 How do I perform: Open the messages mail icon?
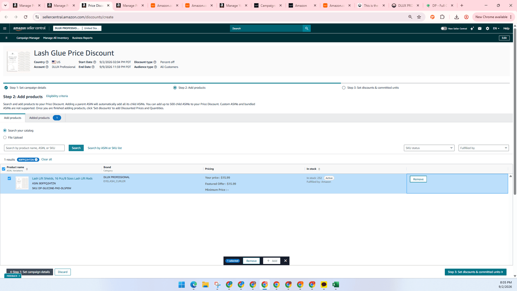(x=480, y=28)
